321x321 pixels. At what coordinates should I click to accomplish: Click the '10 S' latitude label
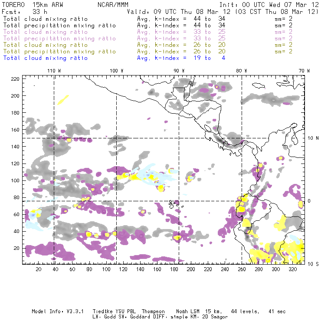pyautogui.click(x=313, y=264)
